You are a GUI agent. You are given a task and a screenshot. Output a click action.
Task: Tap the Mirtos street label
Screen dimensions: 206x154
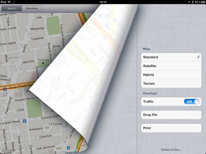pyautogui.click(x=56, y=46)
